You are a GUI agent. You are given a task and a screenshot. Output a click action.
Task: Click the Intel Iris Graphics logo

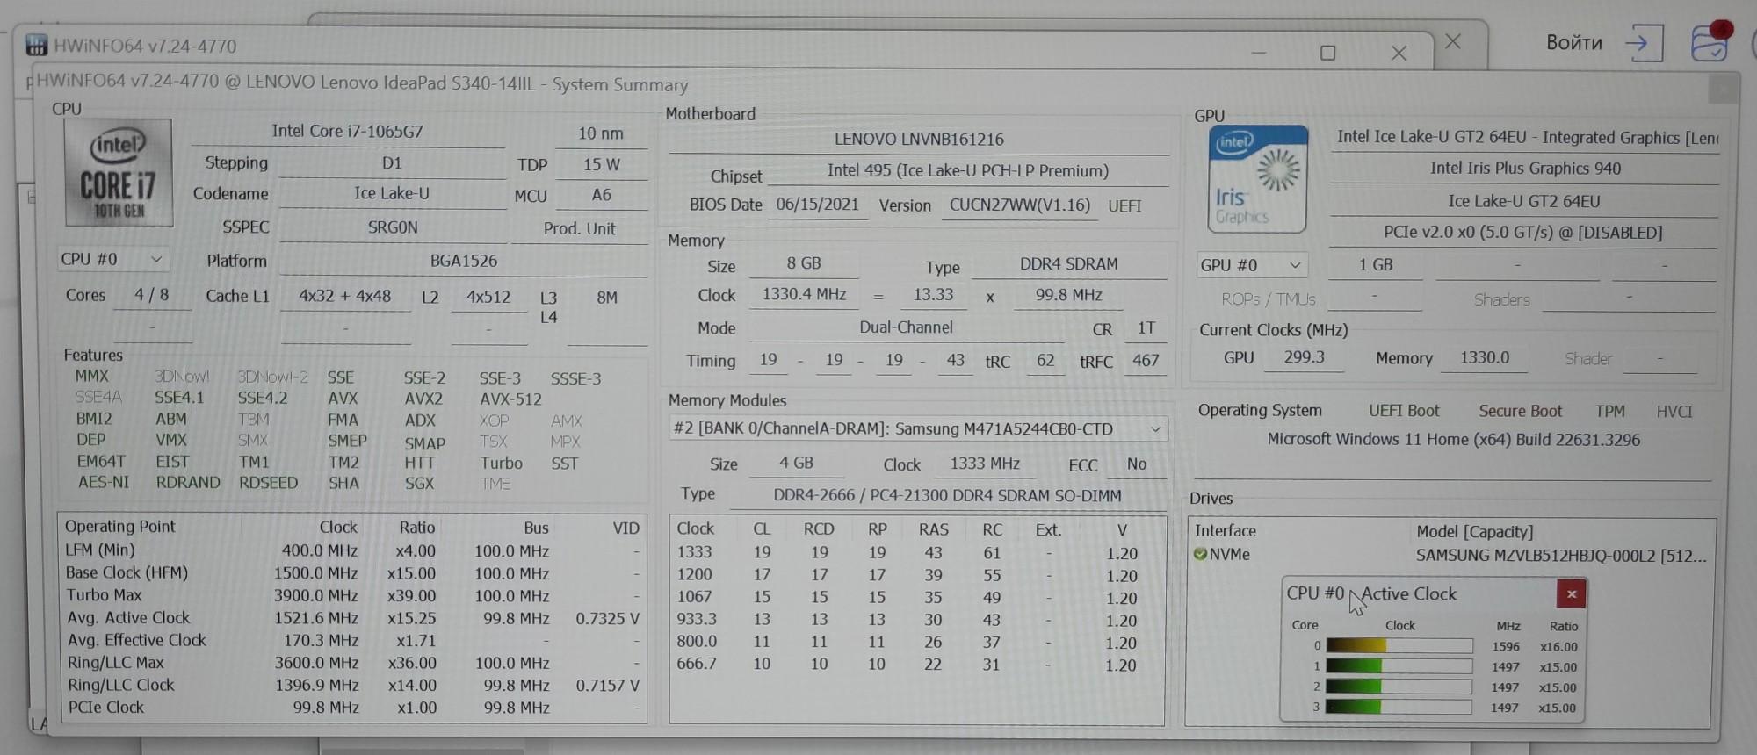(1257, 179)
